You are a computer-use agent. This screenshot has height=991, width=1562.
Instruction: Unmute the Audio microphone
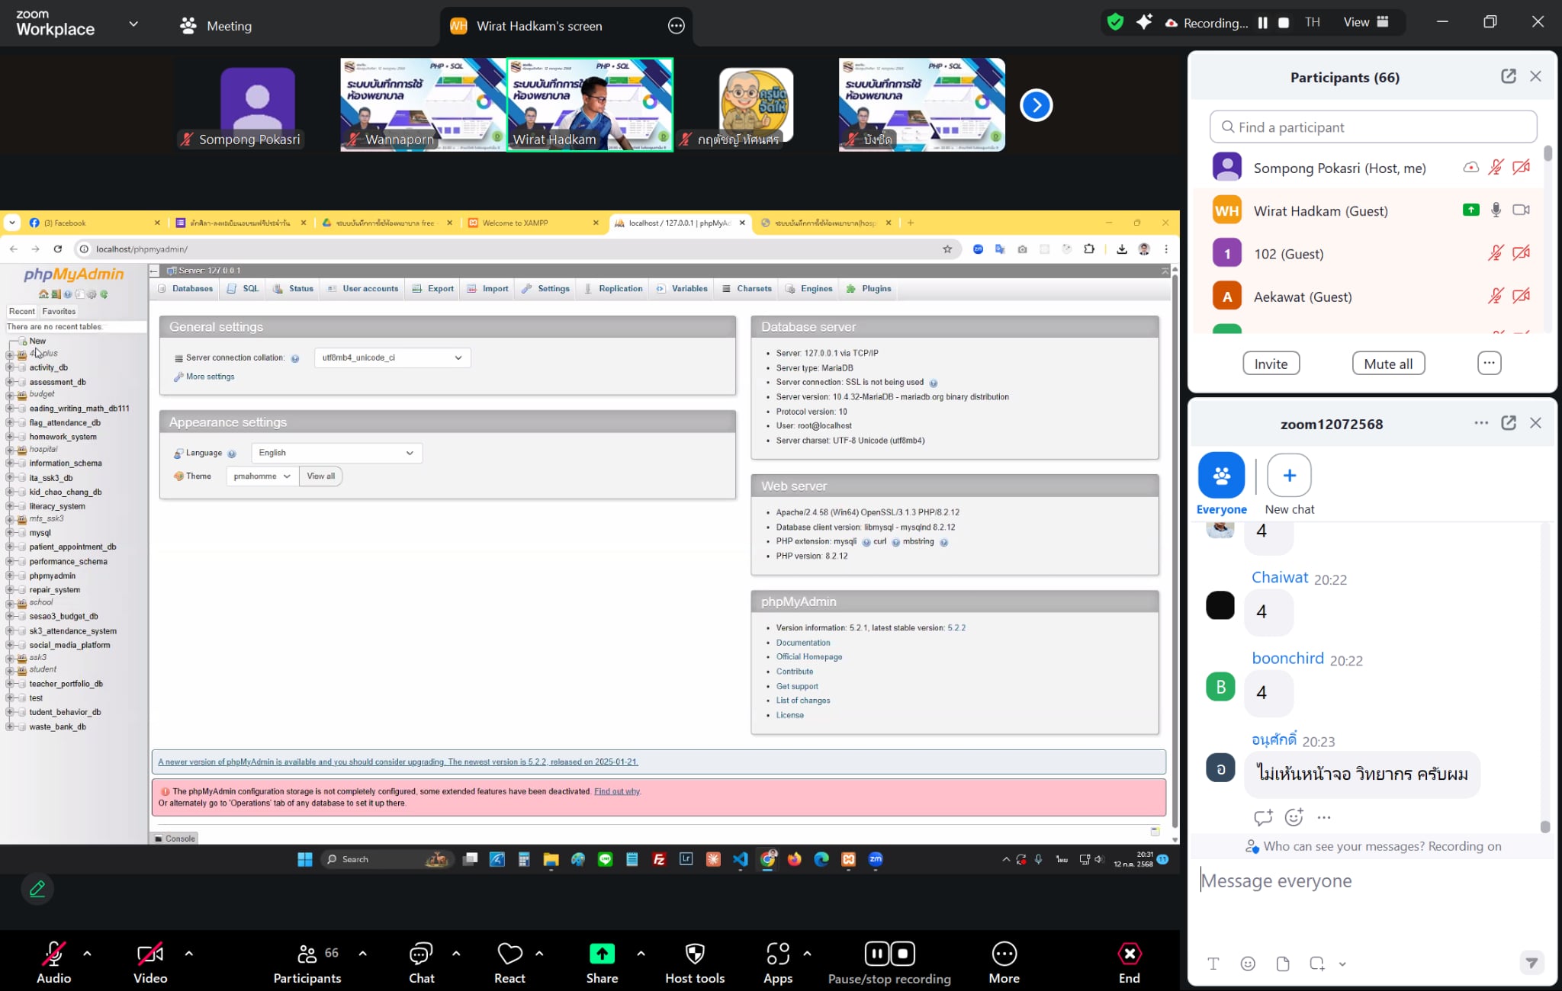[x=53, y=954]
